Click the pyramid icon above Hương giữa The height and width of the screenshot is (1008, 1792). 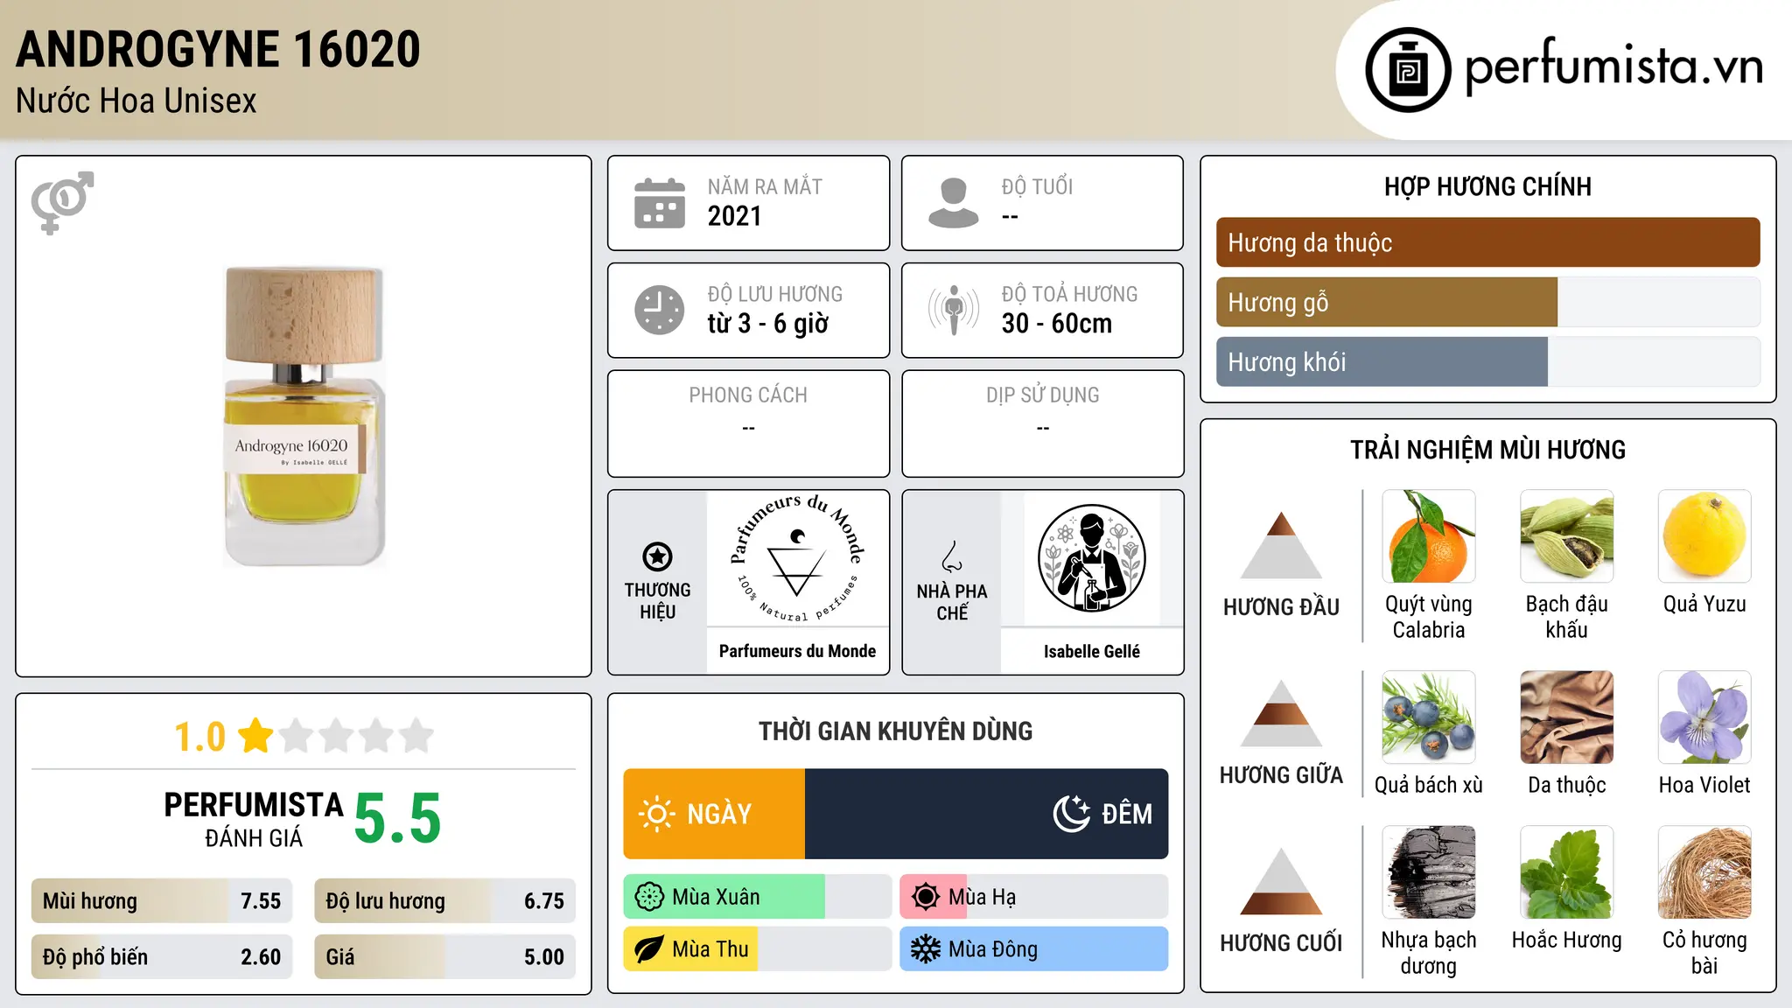pos(1281,713)
